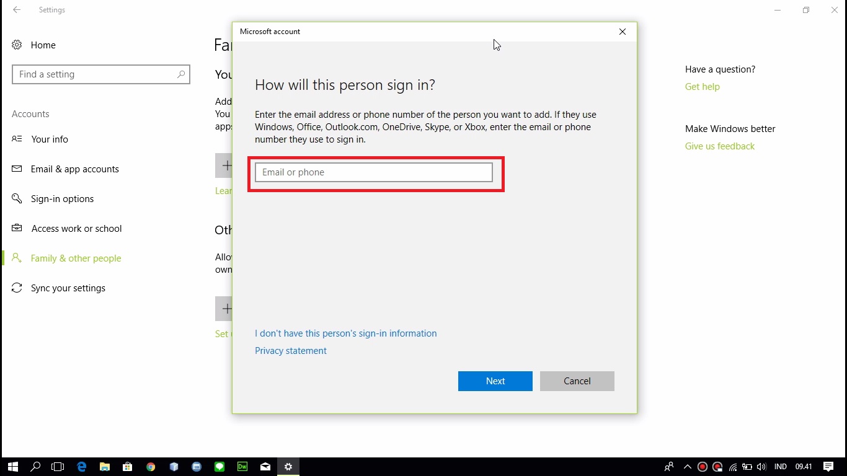The height and width of the screenshot is (476, 847).
Task: Open the Action Center notifications icon
Action: [x=828, y=467]
